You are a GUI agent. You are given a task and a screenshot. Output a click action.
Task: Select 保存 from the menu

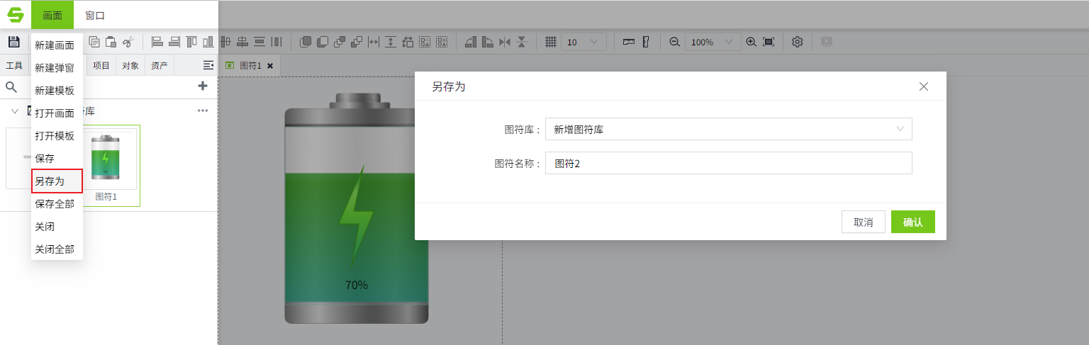click(57, 159)
